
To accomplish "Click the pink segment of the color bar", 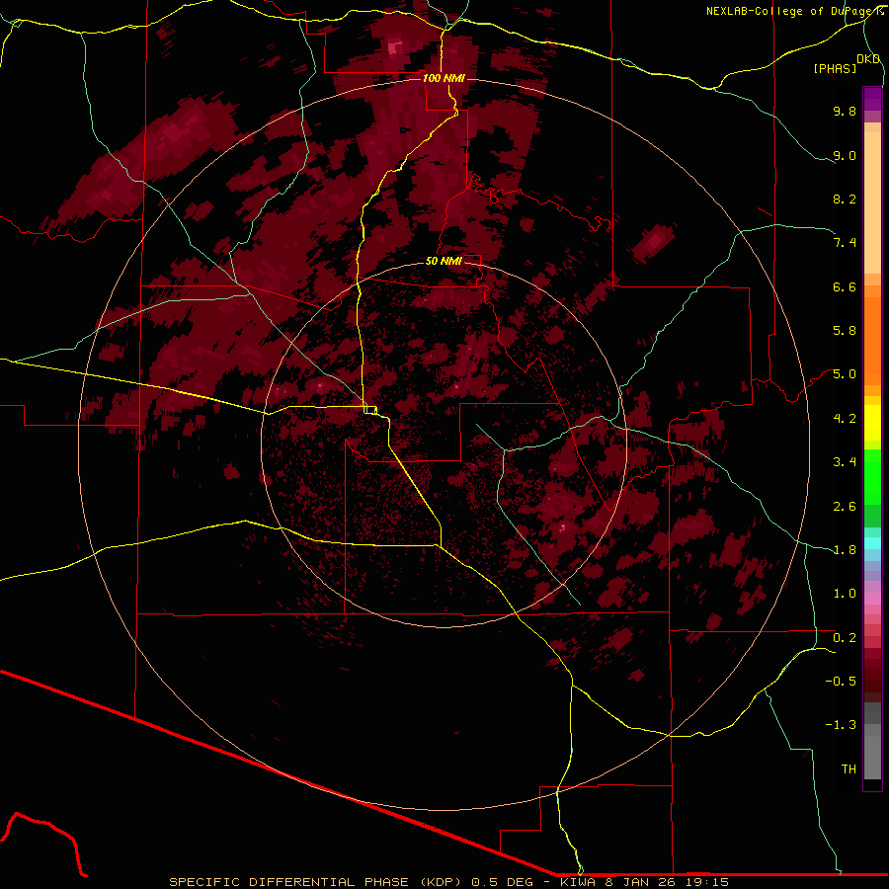I will point(872,599).
